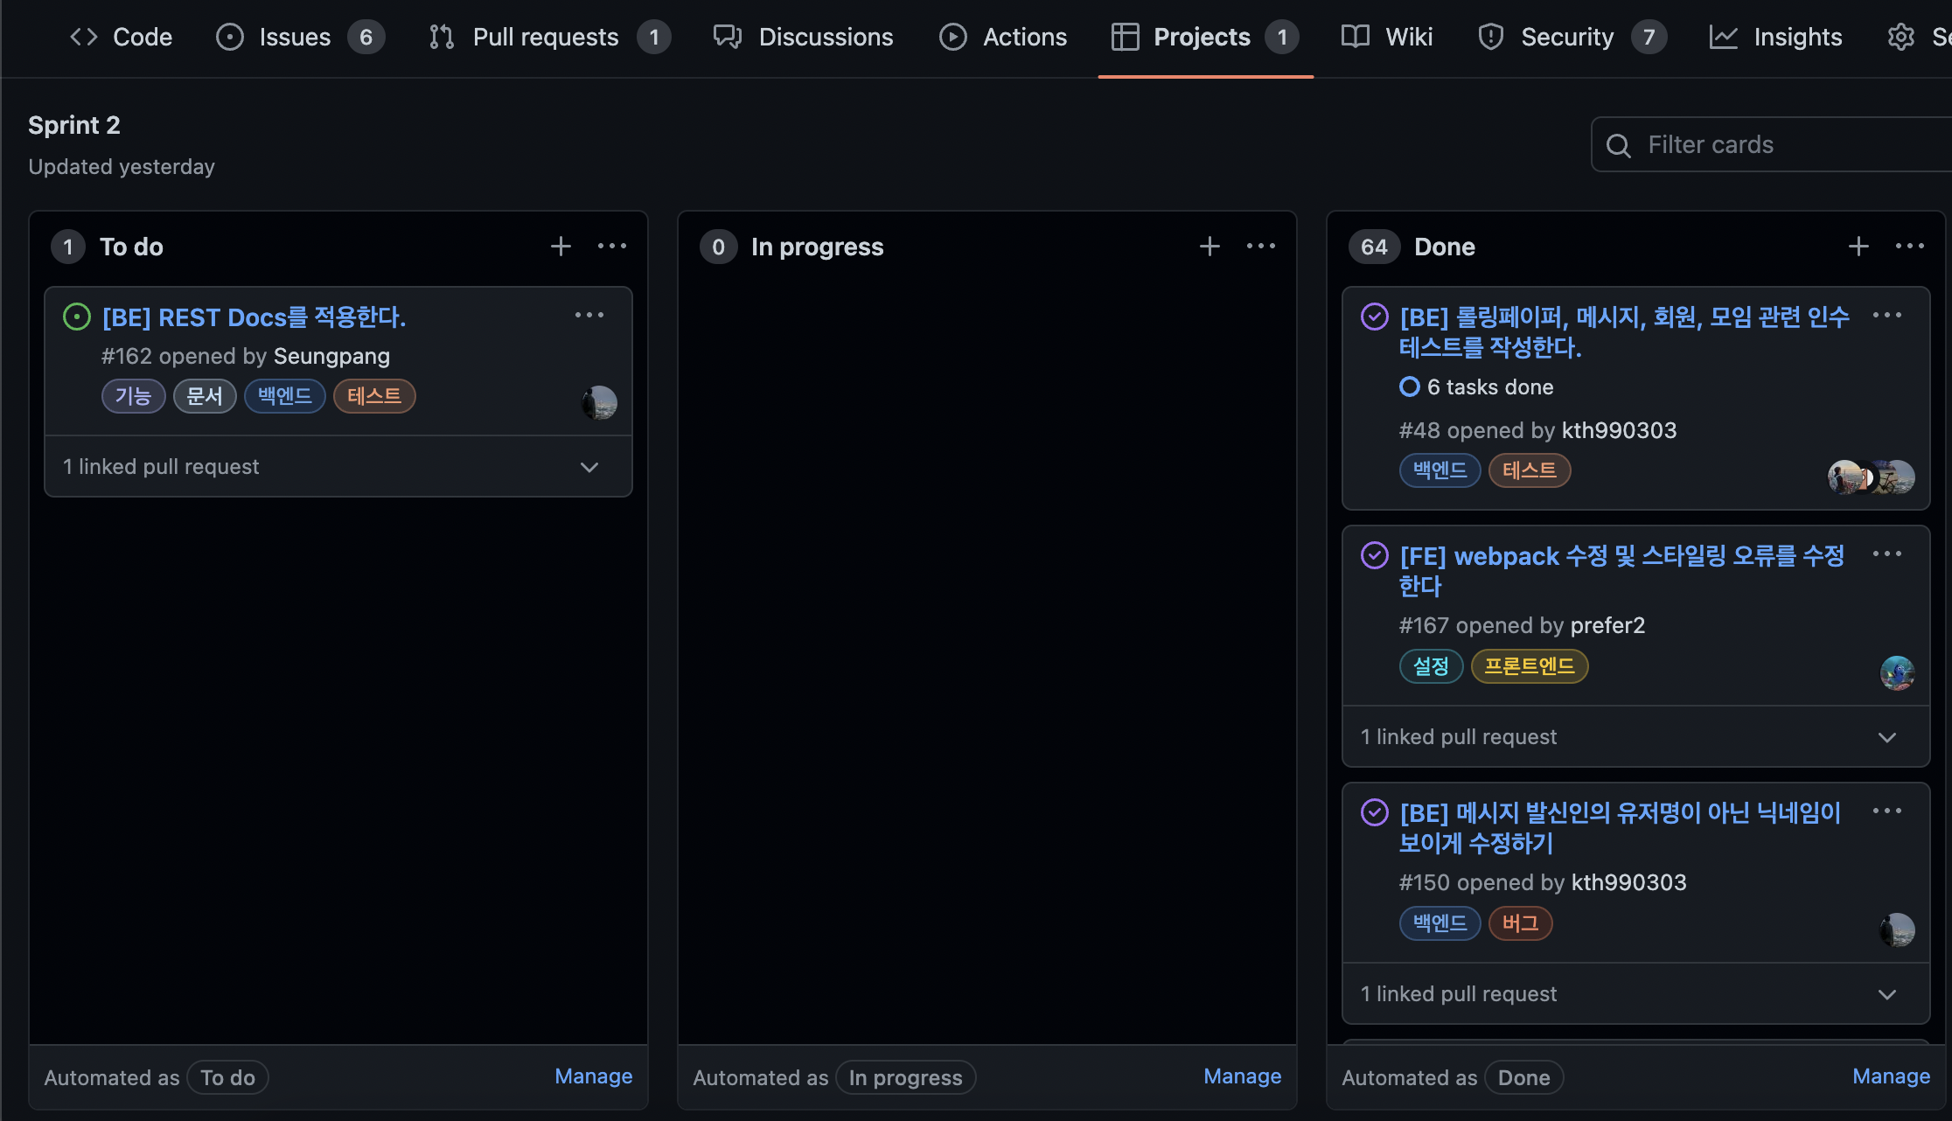Open [BE] REST Docs issue title link

(x=254, y=317)
